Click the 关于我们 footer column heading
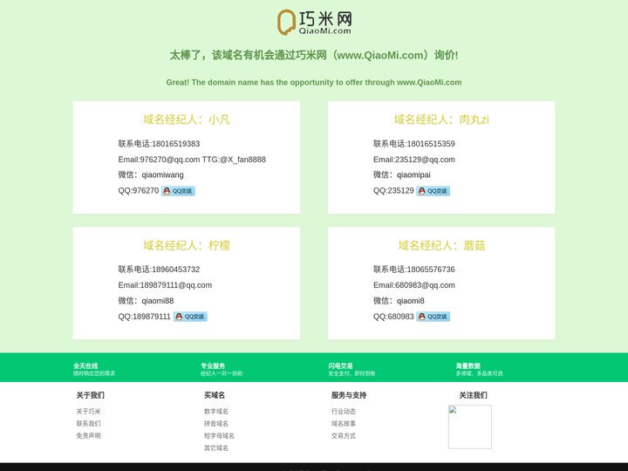Viewport: 628px width, 471px height. click(x=91, y=395)
